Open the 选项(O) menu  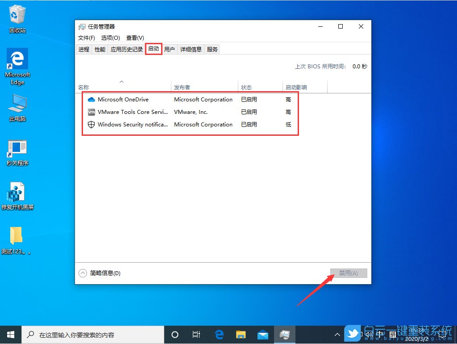[x=109, y=38]
